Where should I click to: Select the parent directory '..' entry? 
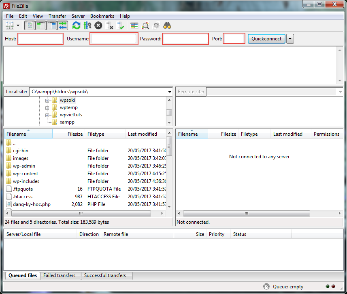14,143
